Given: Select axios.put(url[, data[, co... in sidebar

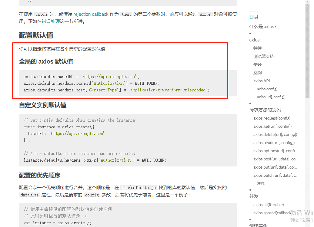Looking at the screenshot, I should (275, 167).
